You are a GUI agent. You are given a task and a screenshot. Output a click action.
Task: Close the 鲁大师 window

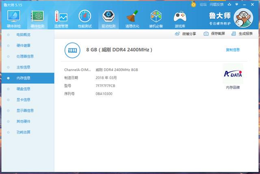(252, 4)
